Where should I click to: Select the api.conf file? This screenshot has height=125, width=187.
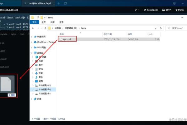click(67, 39)
